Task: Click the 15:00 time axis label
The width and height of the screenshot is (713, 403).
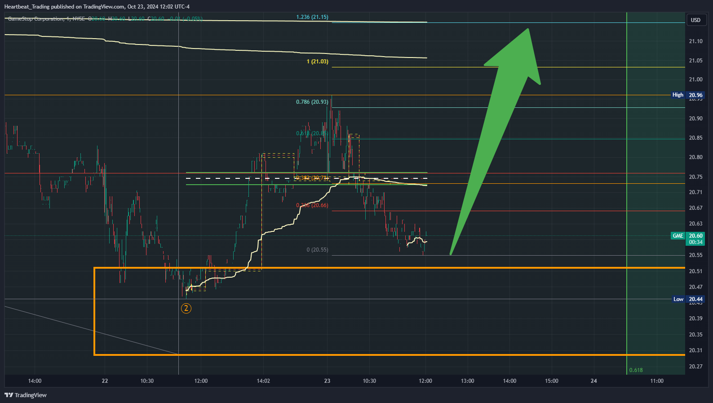Action: pyautogui.click(x=552, y=381)
